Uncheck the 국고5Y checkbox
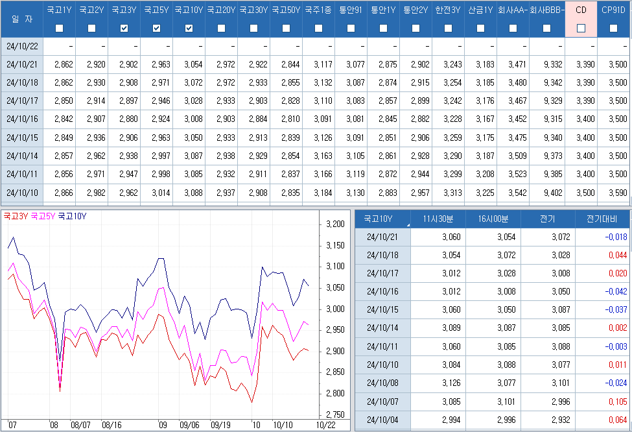 click(156, 28)
